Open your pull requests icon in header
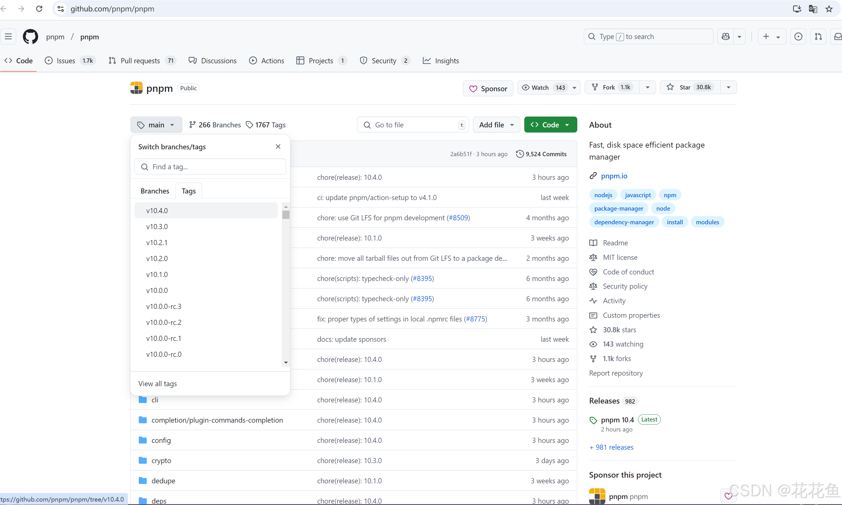This screenshot has height=505, width=842. (818, 36)
